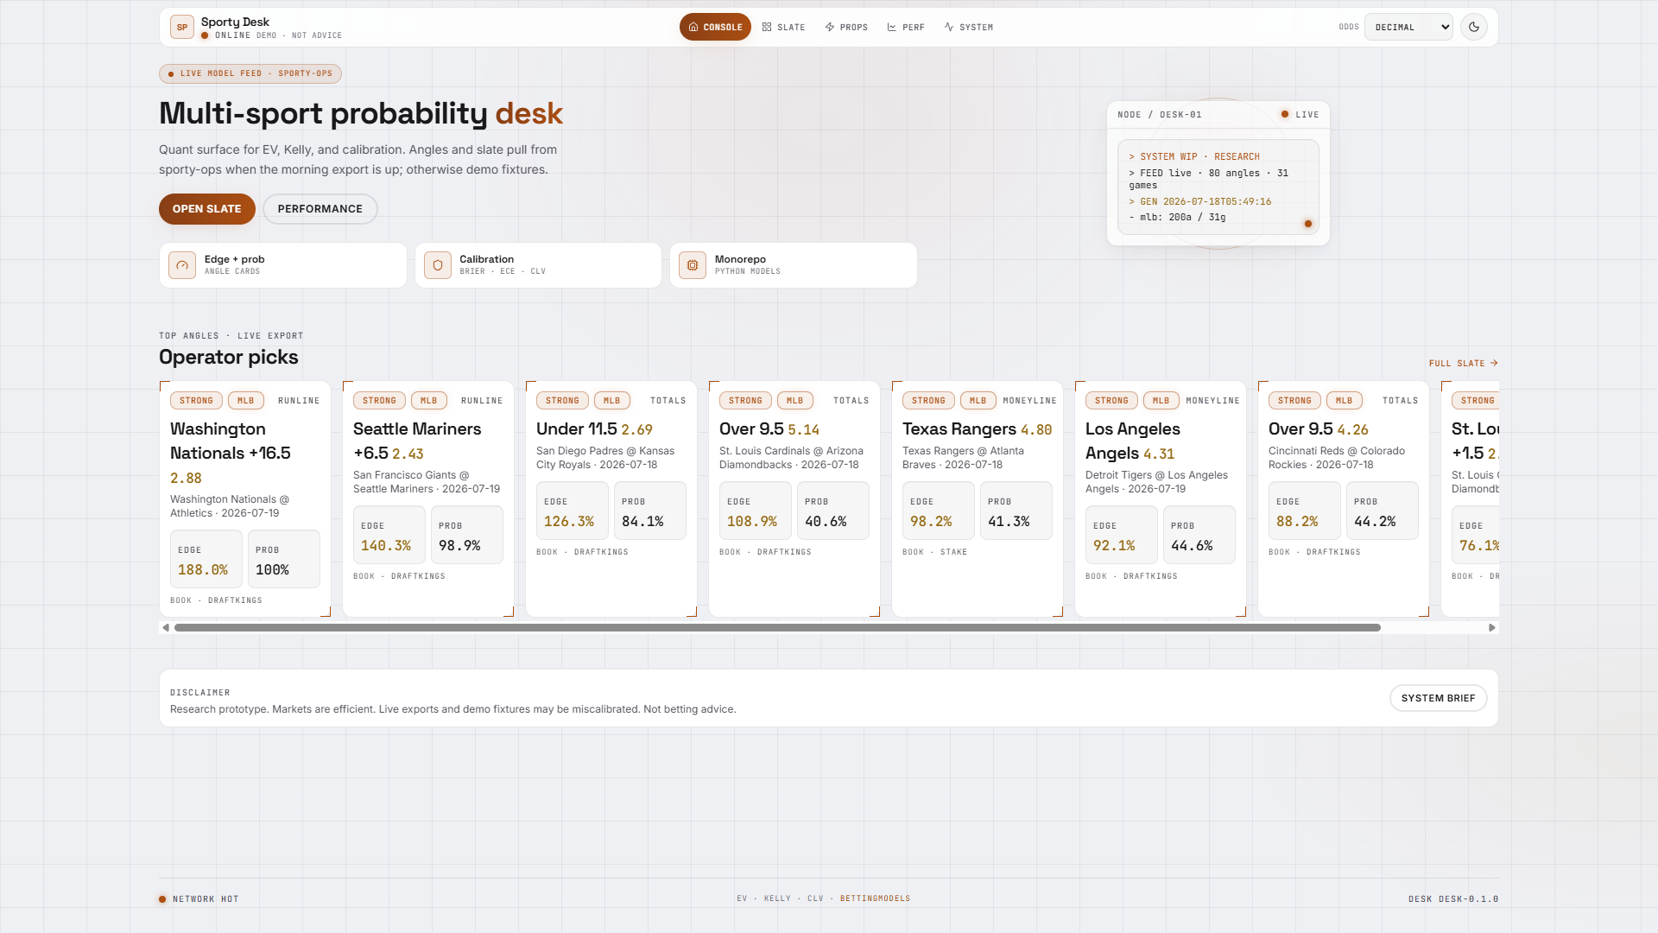Open the Washington Nationals +16.5 pick card
Viewport: 1658px width, 933px height.
(x=245, y=498)
